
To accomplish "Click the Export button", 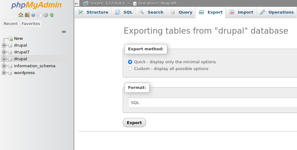I will pyautogui.click(x=134, y=123).
